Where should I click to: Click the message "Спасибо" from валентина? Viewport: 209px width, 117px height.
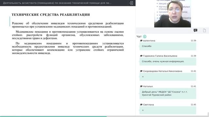click(x=168, y=46)
